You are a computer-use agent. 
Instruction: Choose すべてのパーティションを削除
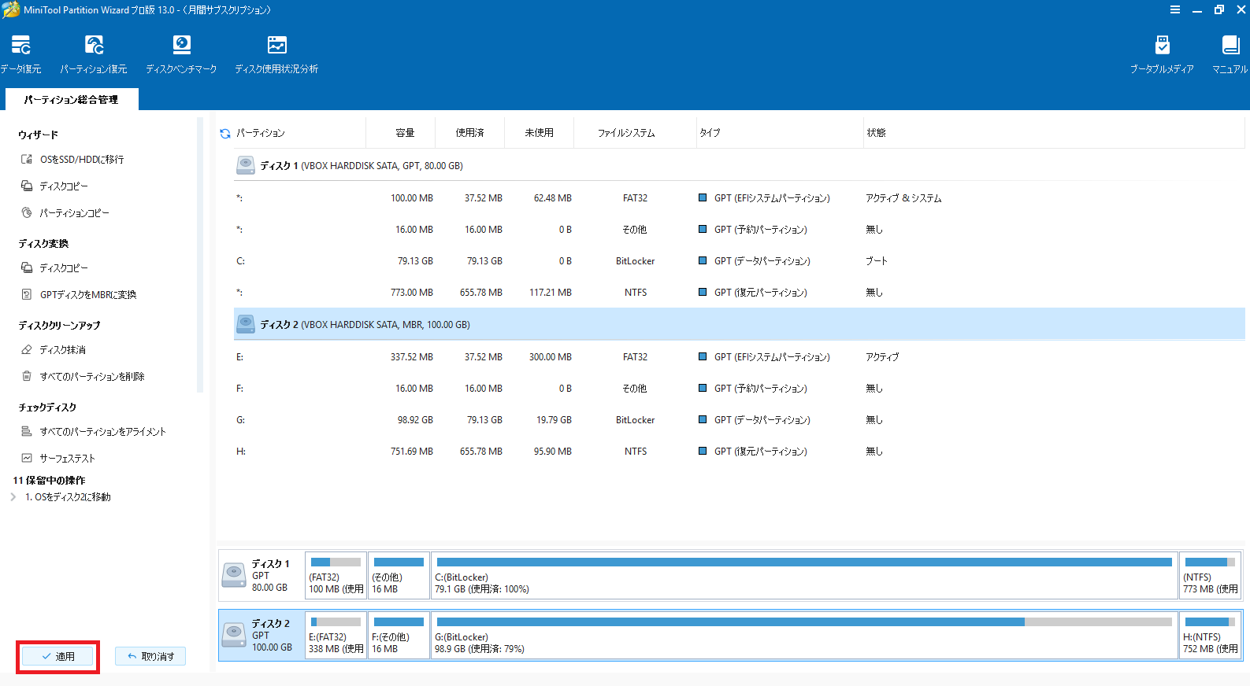pos(83,376)
